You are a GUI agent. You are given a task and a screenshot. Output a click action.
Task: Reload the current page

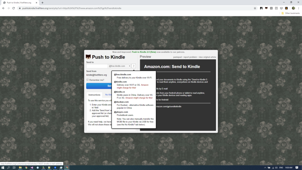tap(14, 8)
